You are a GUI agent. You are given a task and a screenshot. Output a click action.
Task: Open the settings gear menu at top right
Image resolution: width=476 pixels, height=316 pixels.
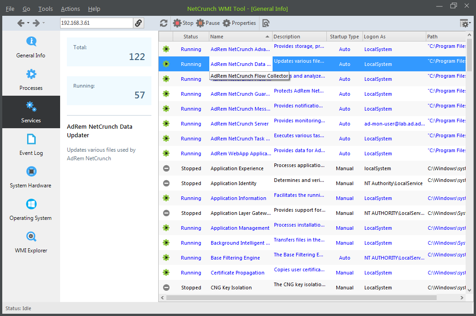tap(465, 23)
